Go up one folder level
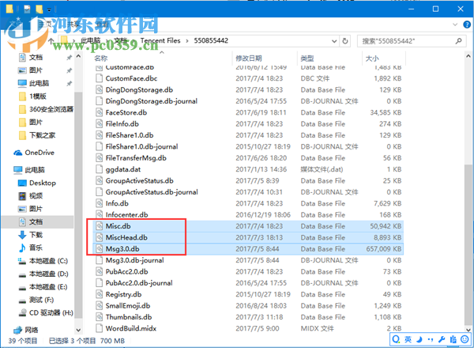This screenshot has height=348, width=474. (x=51, y=41)
